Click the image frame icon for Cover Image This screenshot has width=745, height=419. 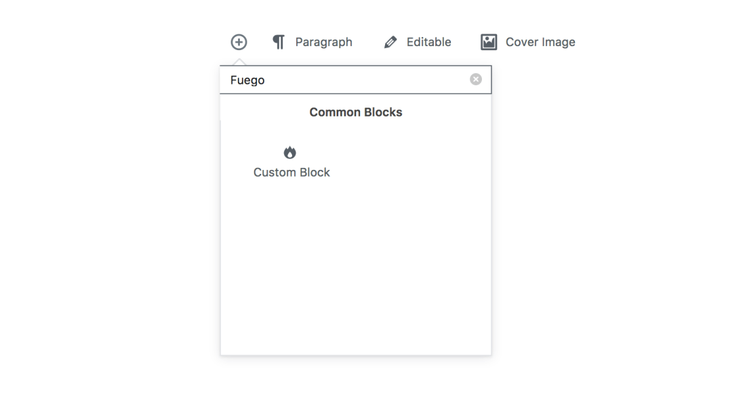[487, 41]
